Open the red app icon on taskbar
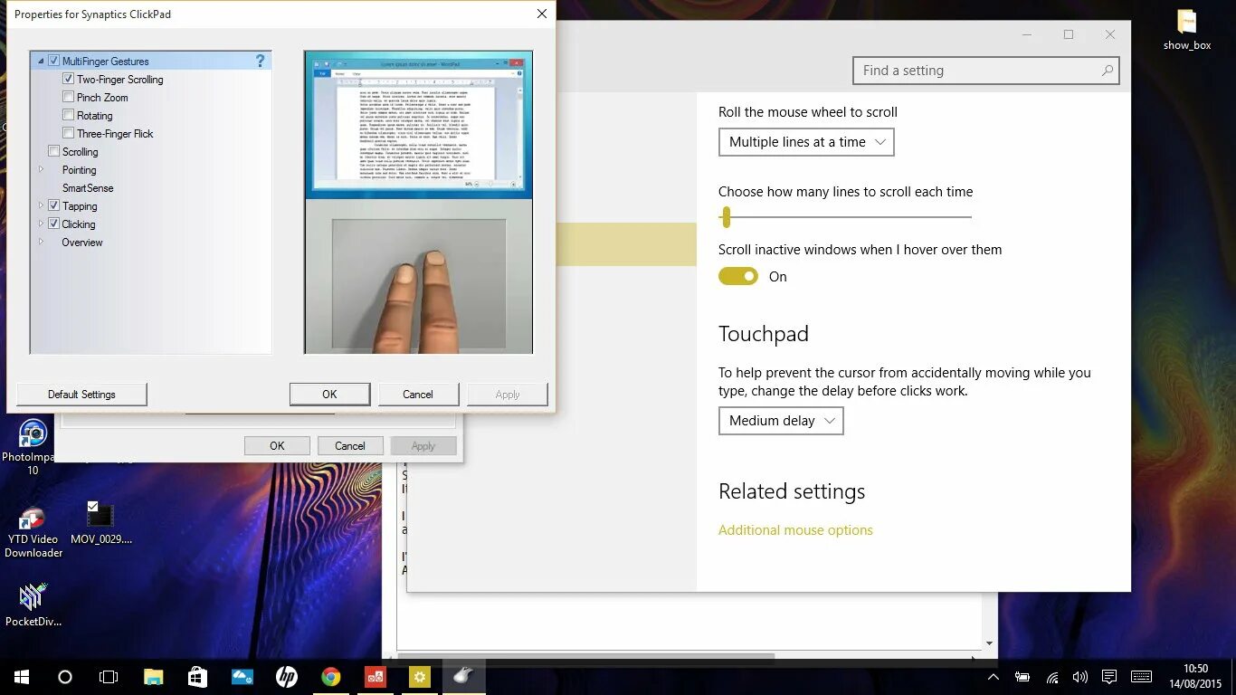 375,677
